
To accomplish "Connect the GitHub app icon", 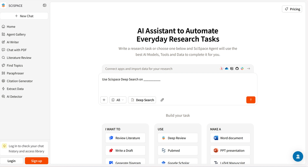I will click(x=237, y=68).
